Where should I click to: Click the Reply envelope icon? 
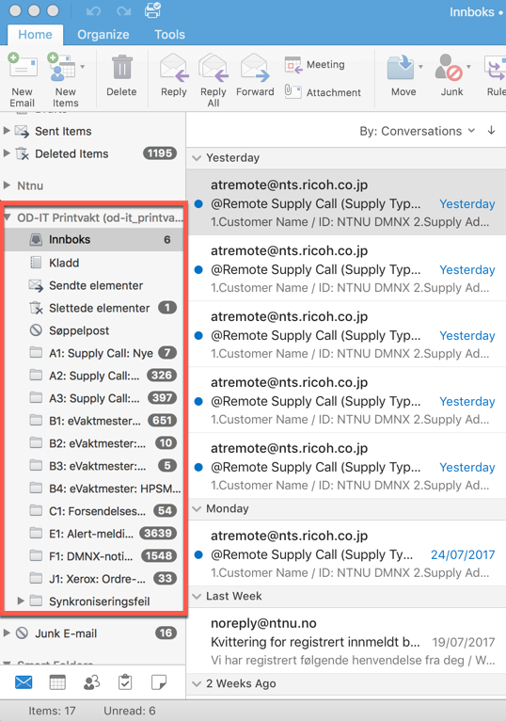click(174, 67)
